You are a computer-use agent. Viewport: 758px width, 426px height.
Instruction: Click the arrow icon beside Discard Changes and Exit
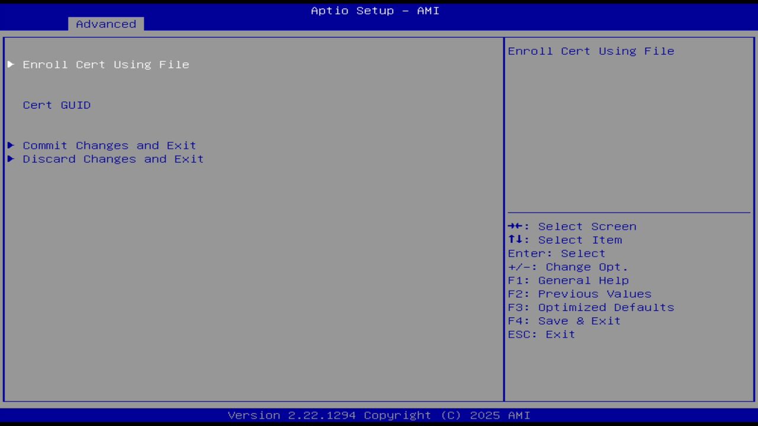(10, 159)
